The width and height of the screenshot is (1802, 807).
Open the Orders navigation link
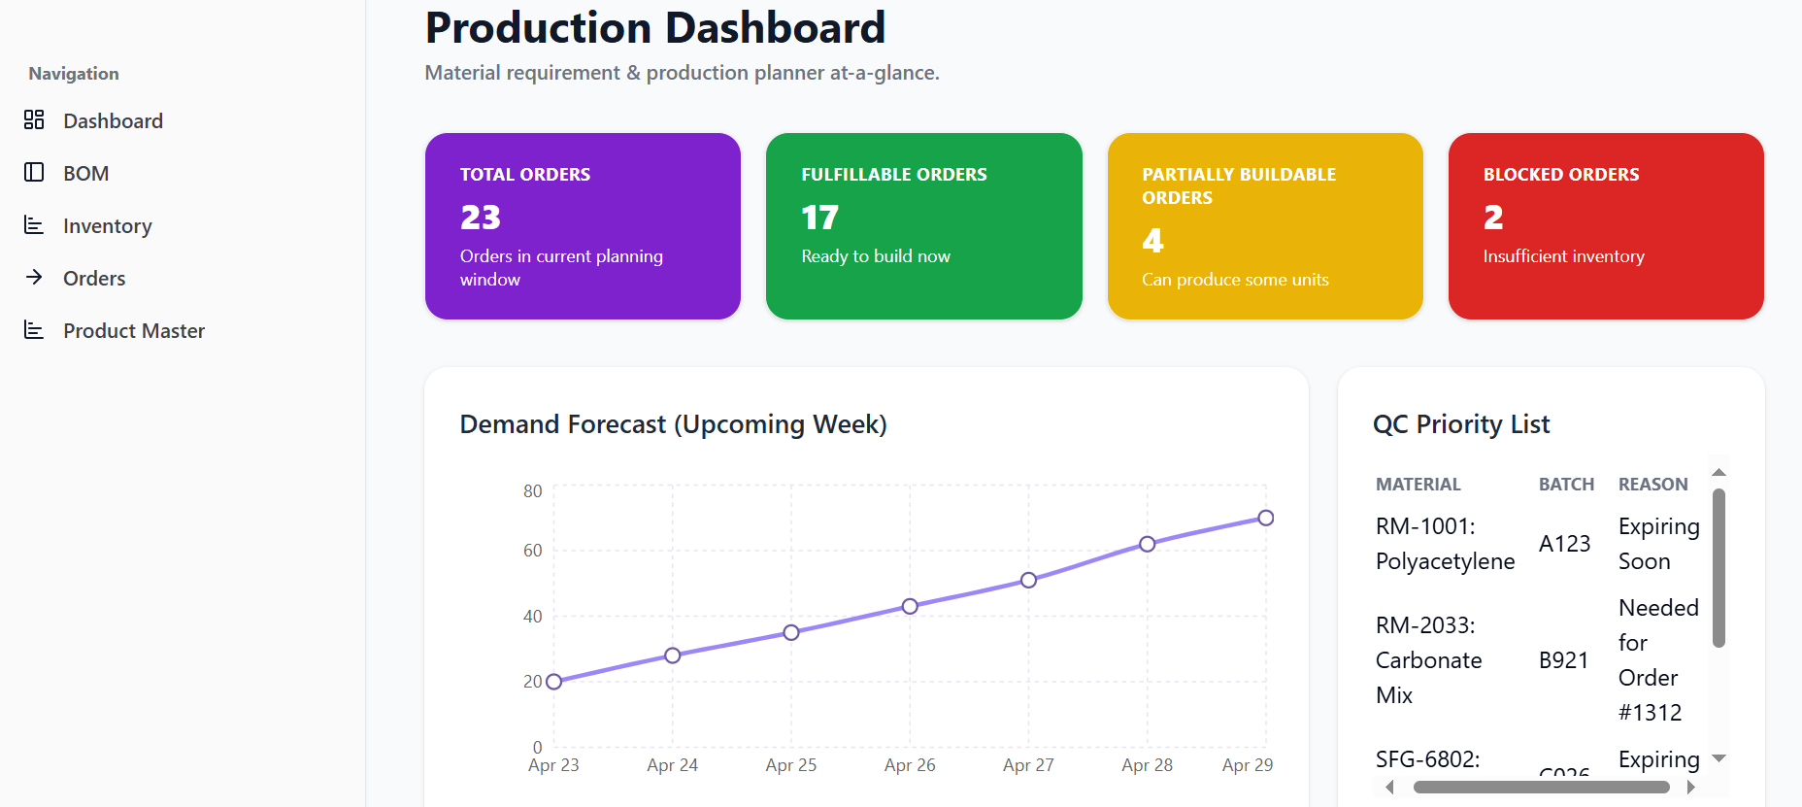tap(94, 279)
